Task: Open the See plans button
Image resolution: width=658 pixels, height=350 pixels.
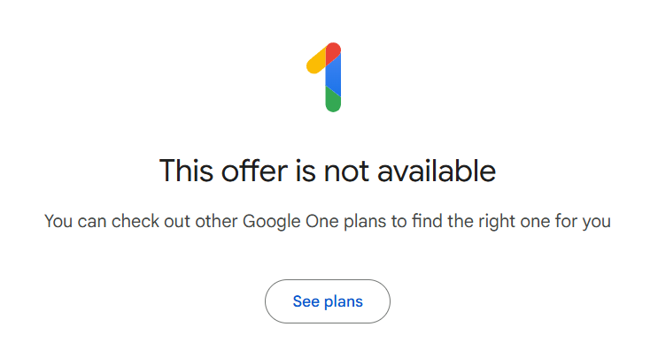Action: (328, 301)
